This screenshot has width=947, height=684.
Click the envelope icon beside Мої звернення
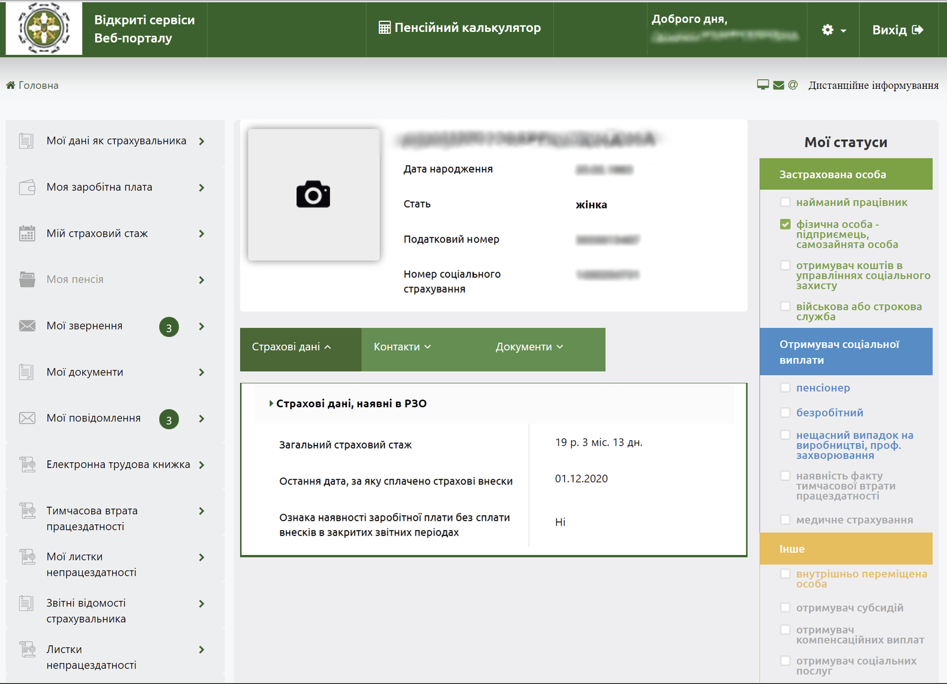(x=27, y=326)
